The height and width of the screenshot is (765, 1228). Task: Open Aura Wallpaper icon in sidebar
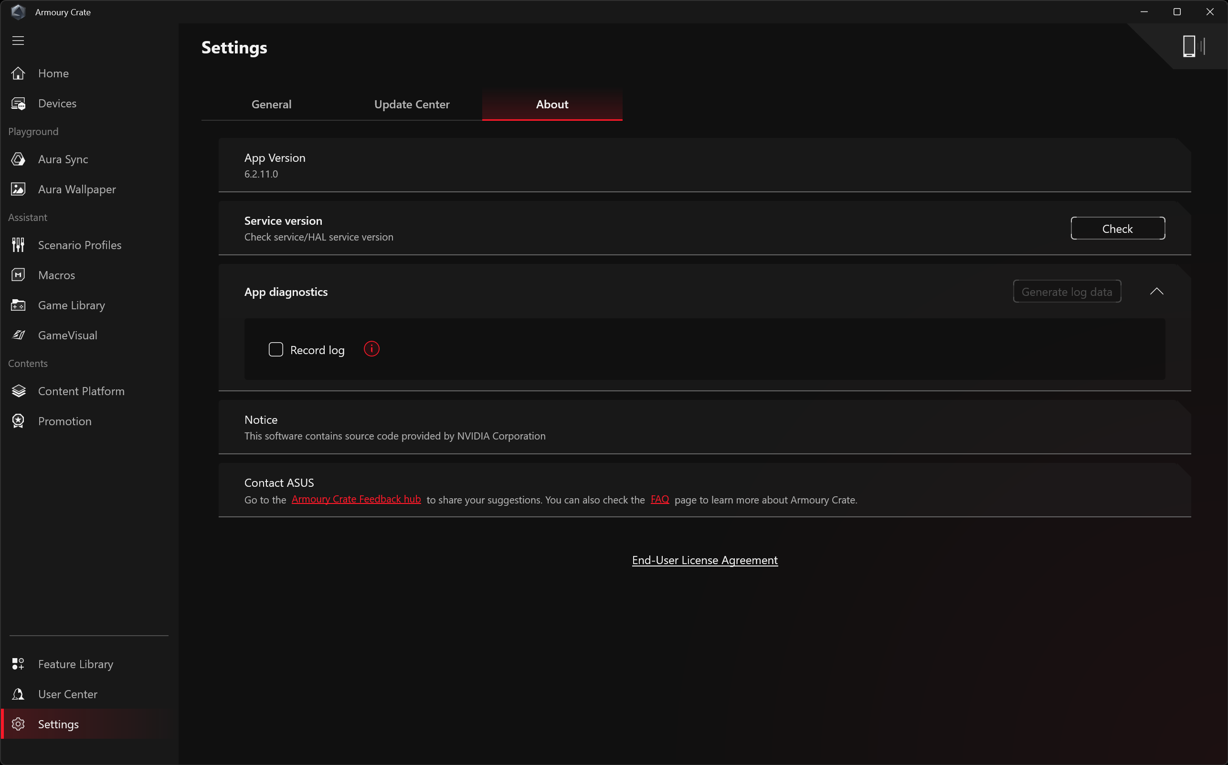click(18, 189)
